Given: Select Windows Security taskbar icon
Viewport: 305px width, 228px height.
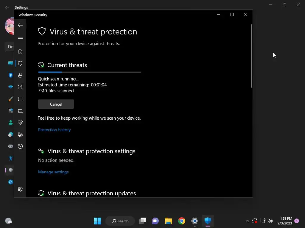Looking at the screenshot, I should pos(208,221).
